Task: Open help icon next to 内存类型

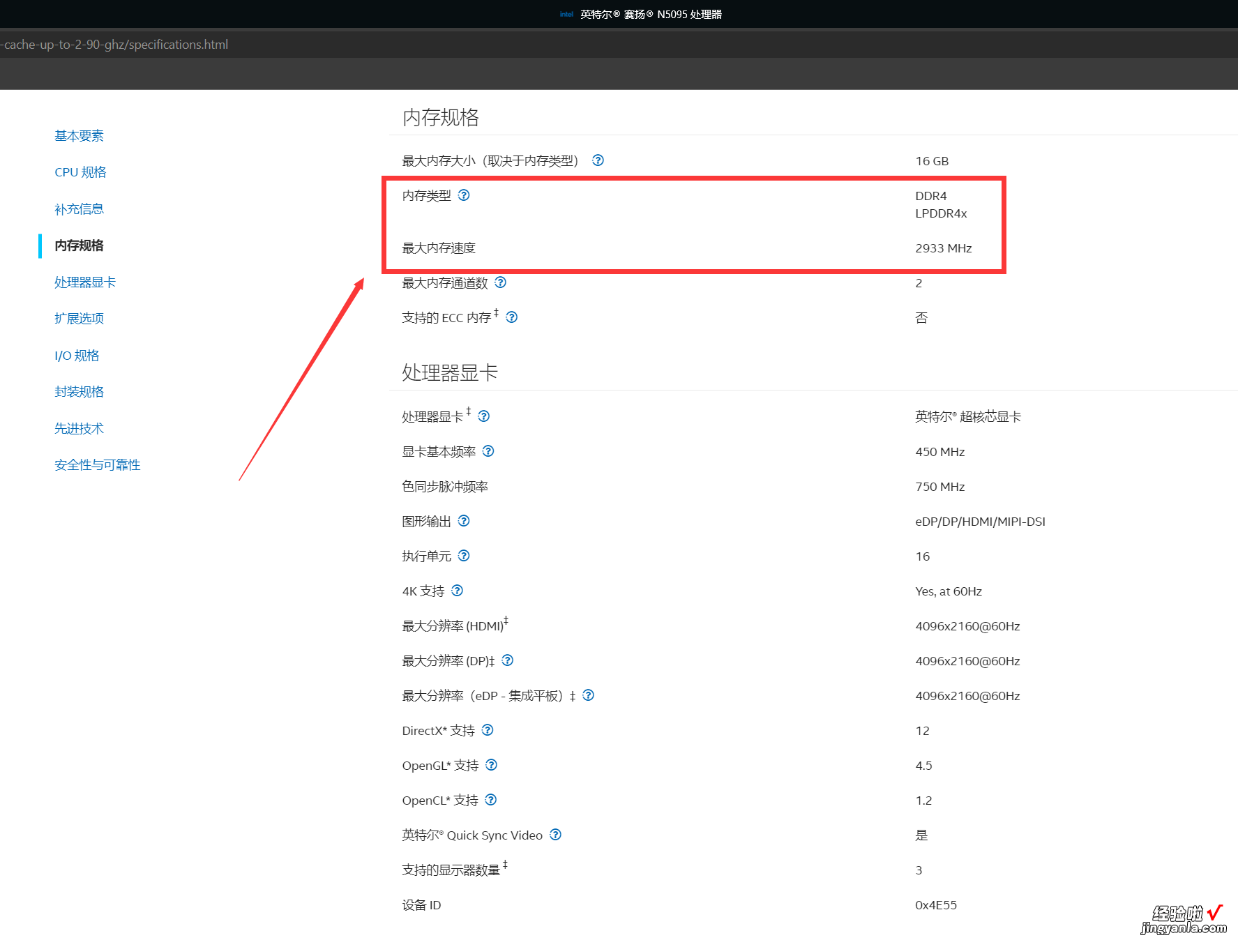Action: click(x=464, y=195)
